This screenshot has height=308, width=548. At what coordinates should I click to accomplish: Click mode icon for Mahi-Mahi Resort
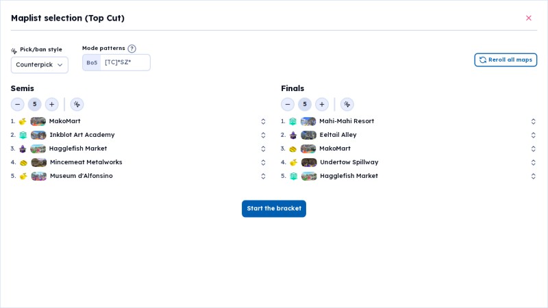pos(293,121)
